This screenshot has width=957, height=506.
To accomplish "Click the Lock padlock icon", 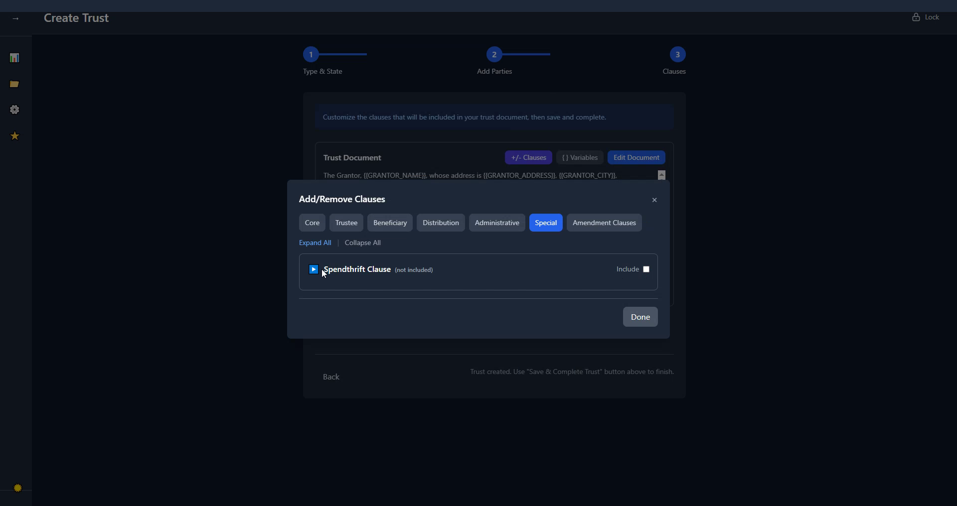I will (916, 17).
